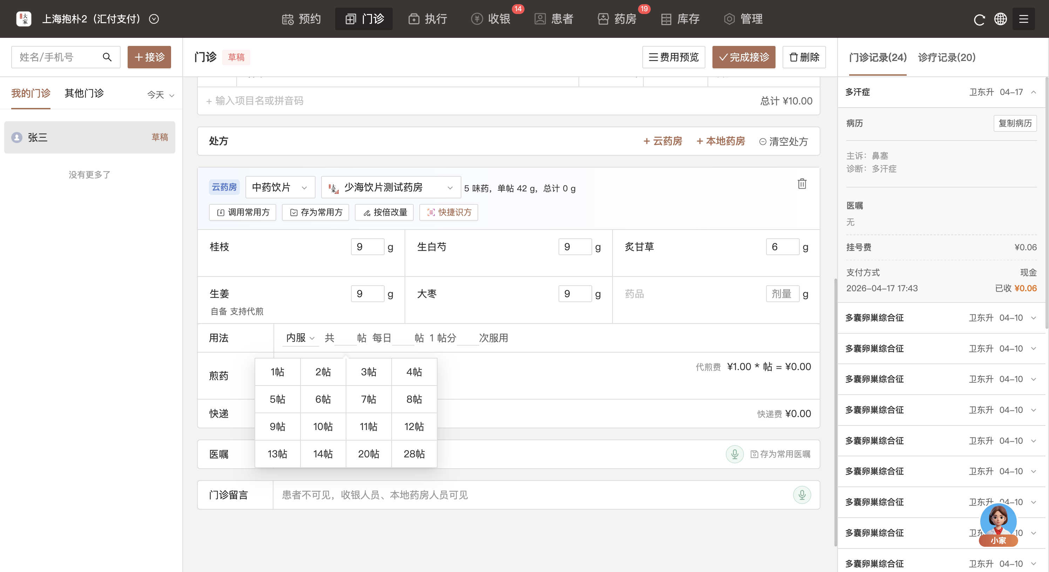This screenshot has width=1049, height=572.
Task: Click the patient search magnifier icon
Action: point(107,57)
